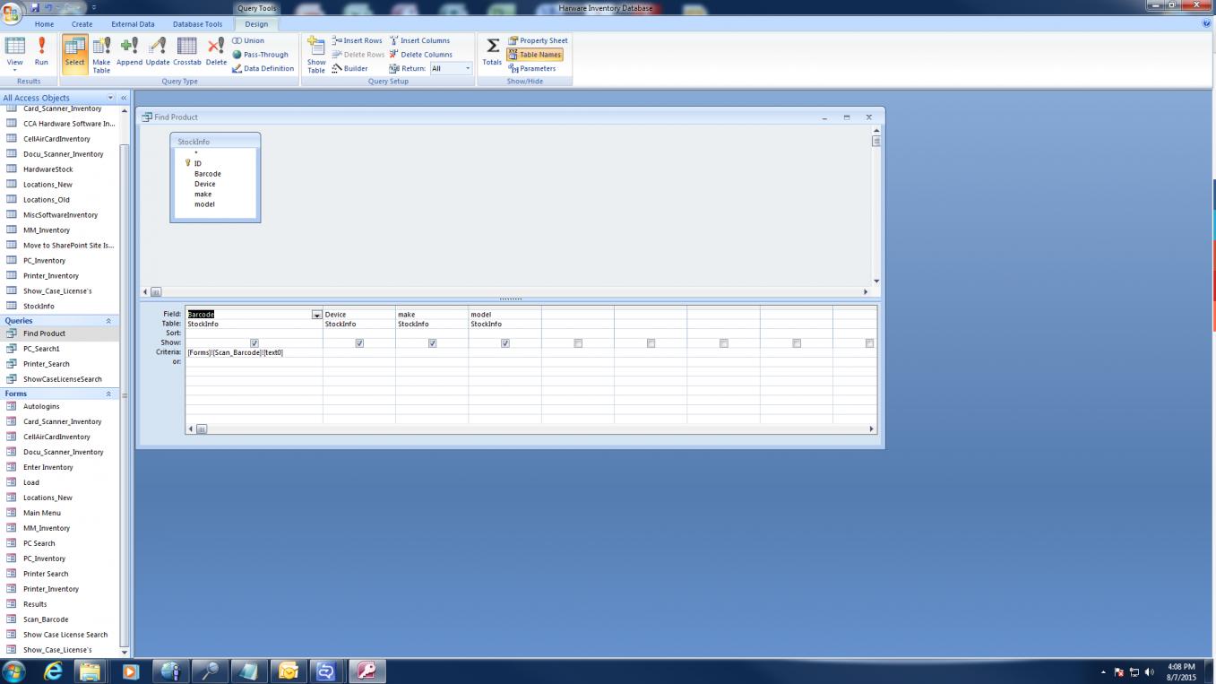
Task: Click the clock in the system tray
Action: point(1182,671)
